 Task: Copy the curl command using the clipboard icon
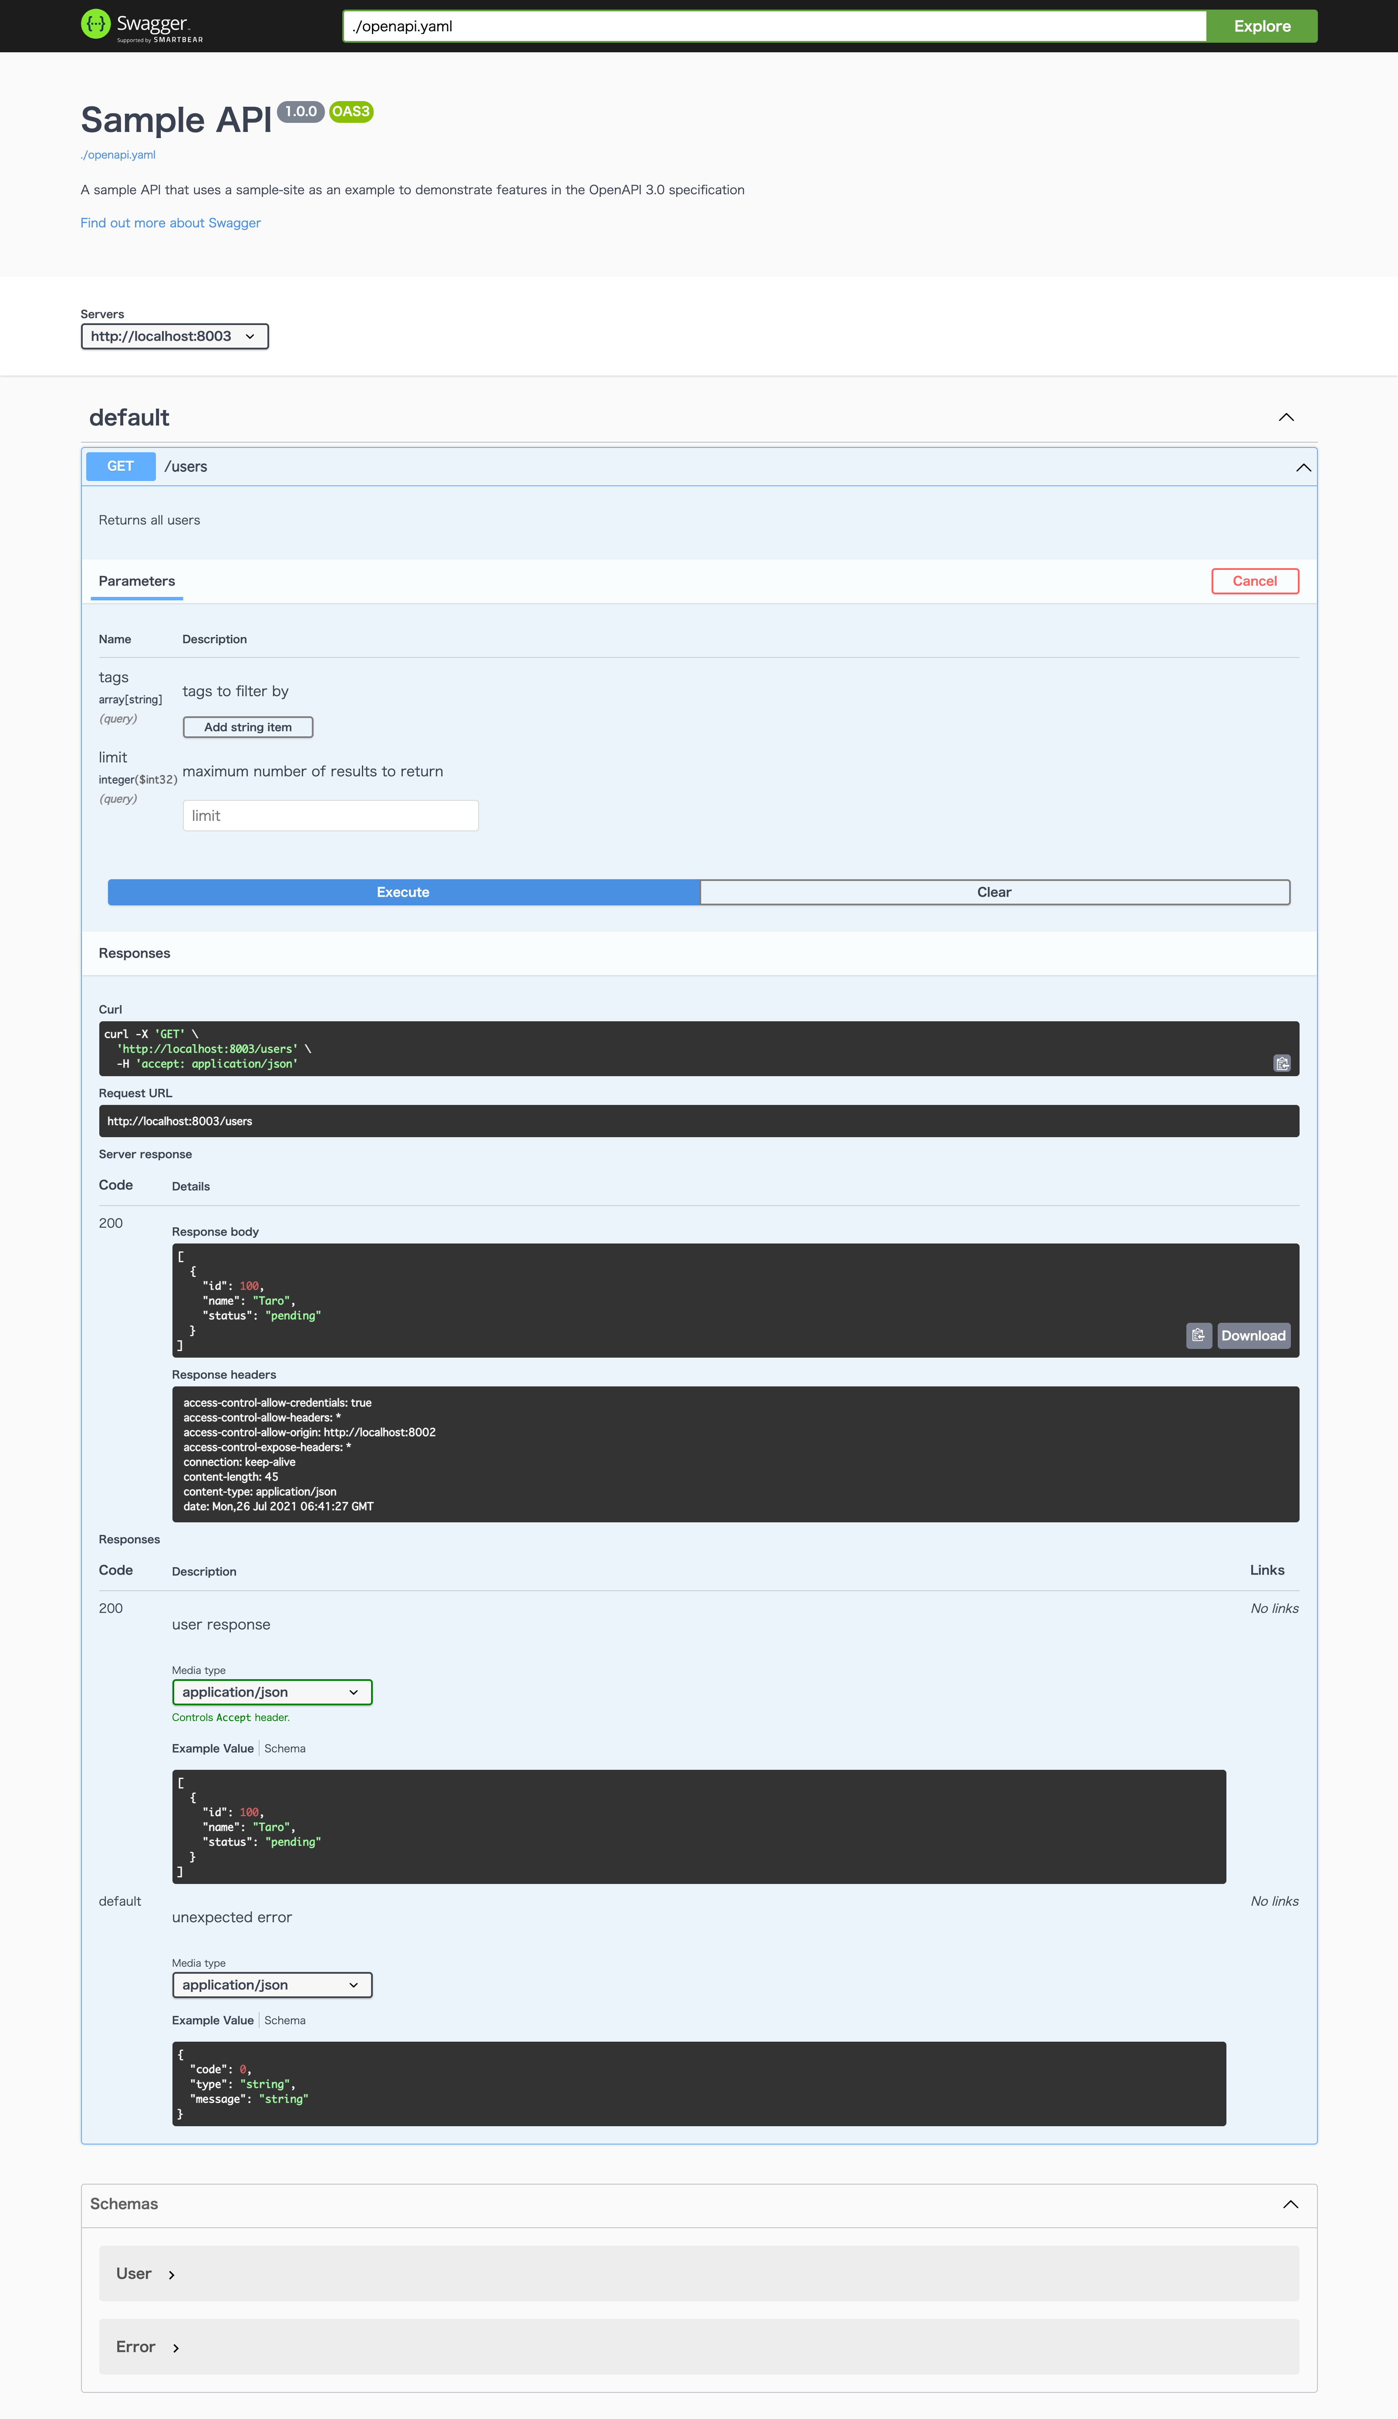tap(1282, 1064)
